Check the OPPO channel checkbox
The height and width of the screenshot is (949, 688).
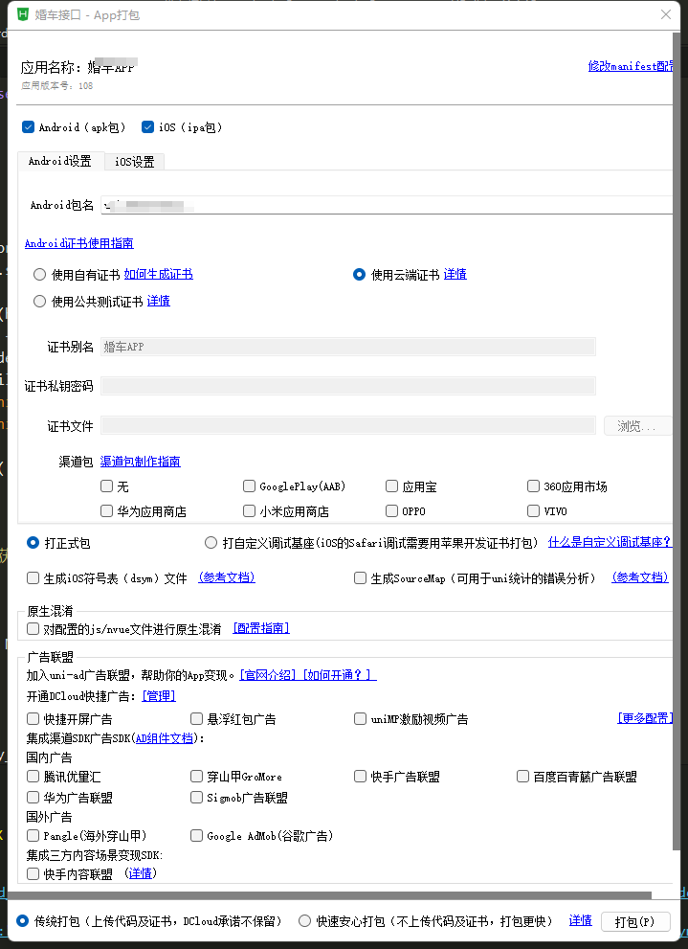coord(391,510)
